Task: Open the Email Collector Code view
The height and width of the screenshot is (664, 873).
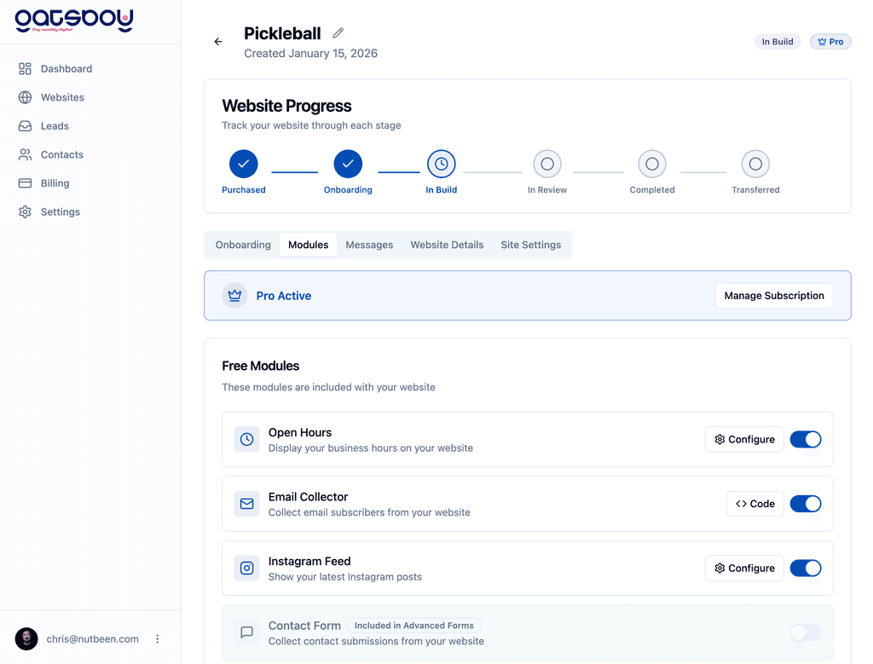Action: point(754,504)
